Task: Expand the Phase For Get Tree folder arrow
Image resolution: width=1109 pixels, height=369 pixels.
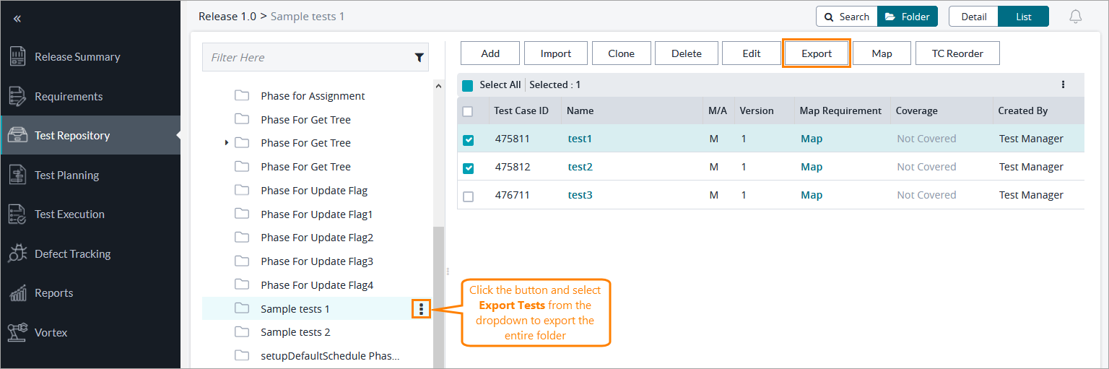Action: click(227, 143)
